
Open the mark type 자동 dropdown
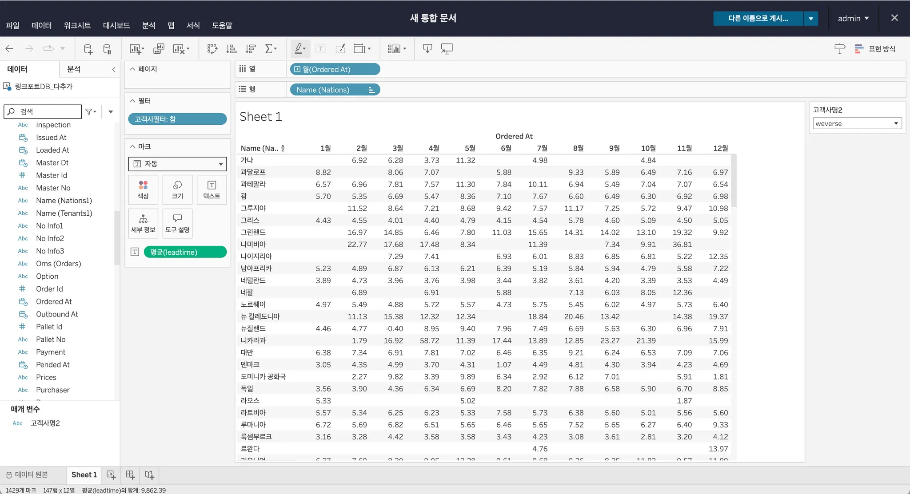pos(177,164)
